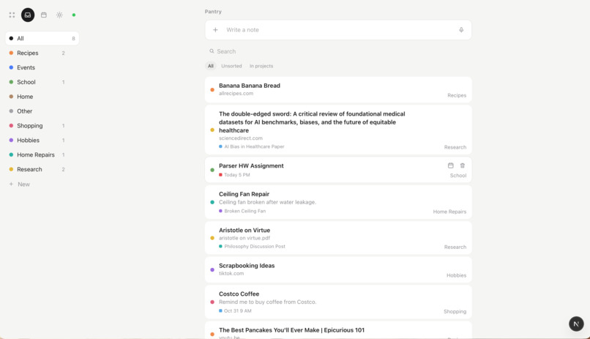Select the All filter tab
The height and width of the screenshot is (339, 590).
[x=211, y=66]
